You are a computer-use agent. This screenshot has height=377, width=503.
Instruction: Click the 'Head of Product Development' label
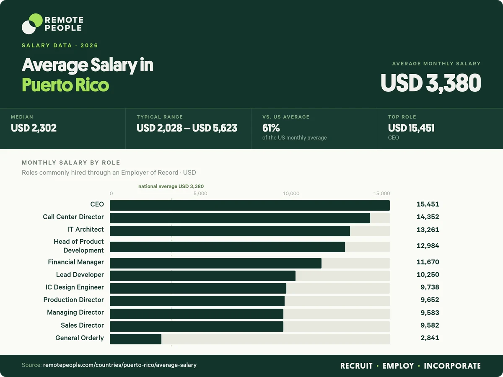coord(79,246)
